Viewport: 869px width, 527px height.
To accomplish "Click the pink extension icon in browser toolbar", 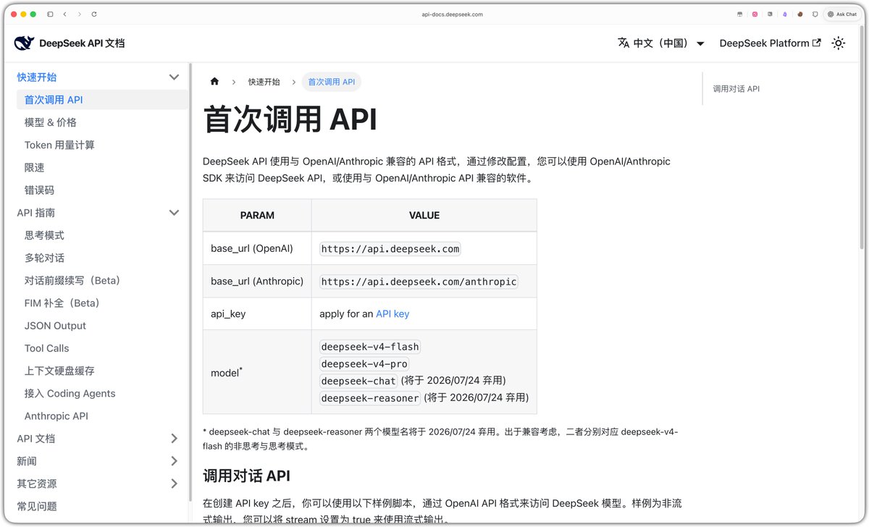I will click(755, 14).
